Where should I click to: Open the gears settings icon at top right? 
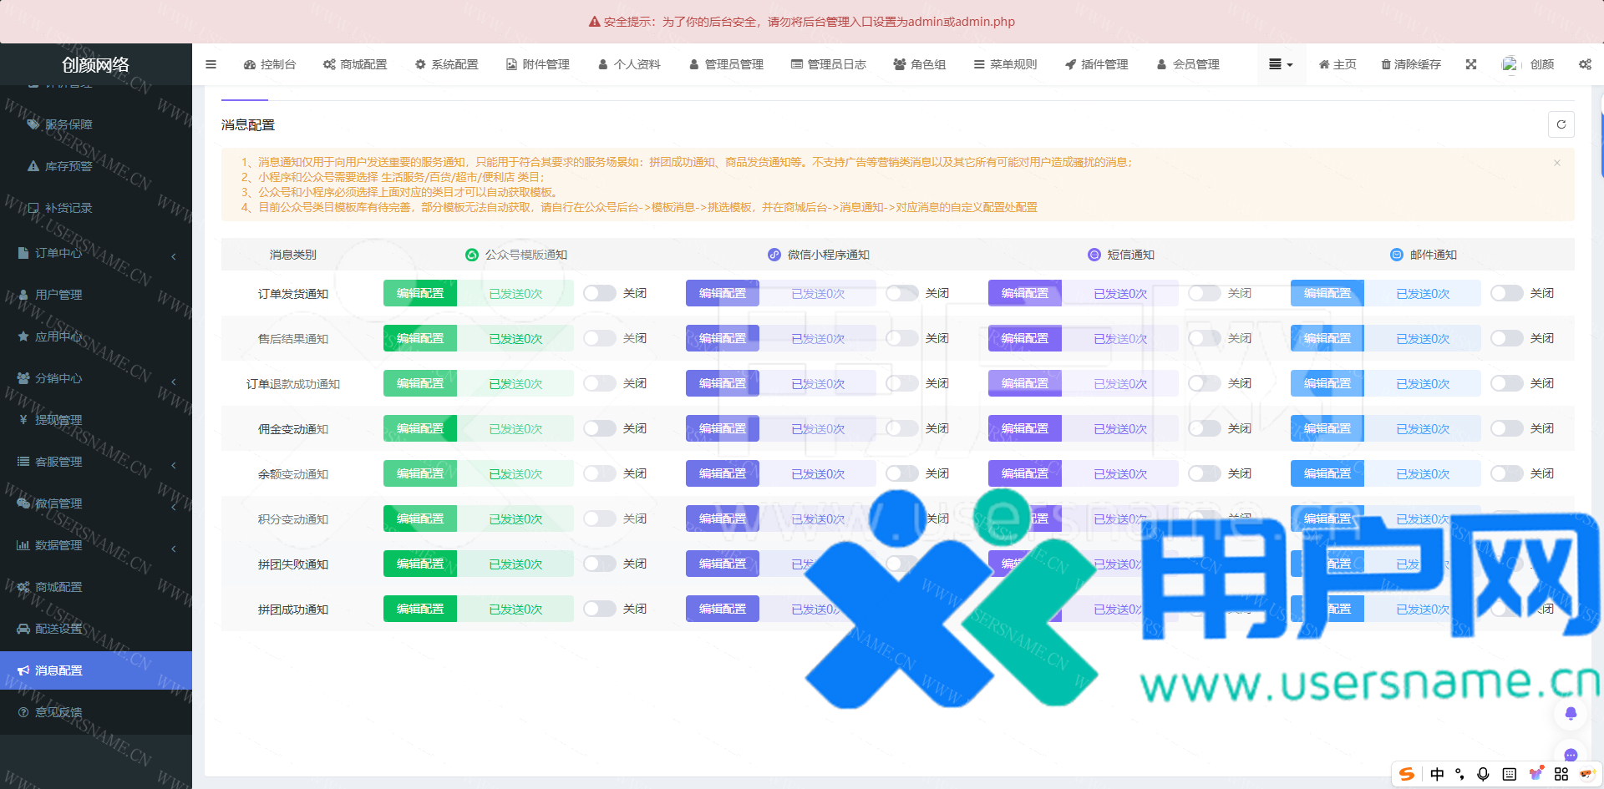(x=1585, y=64)
